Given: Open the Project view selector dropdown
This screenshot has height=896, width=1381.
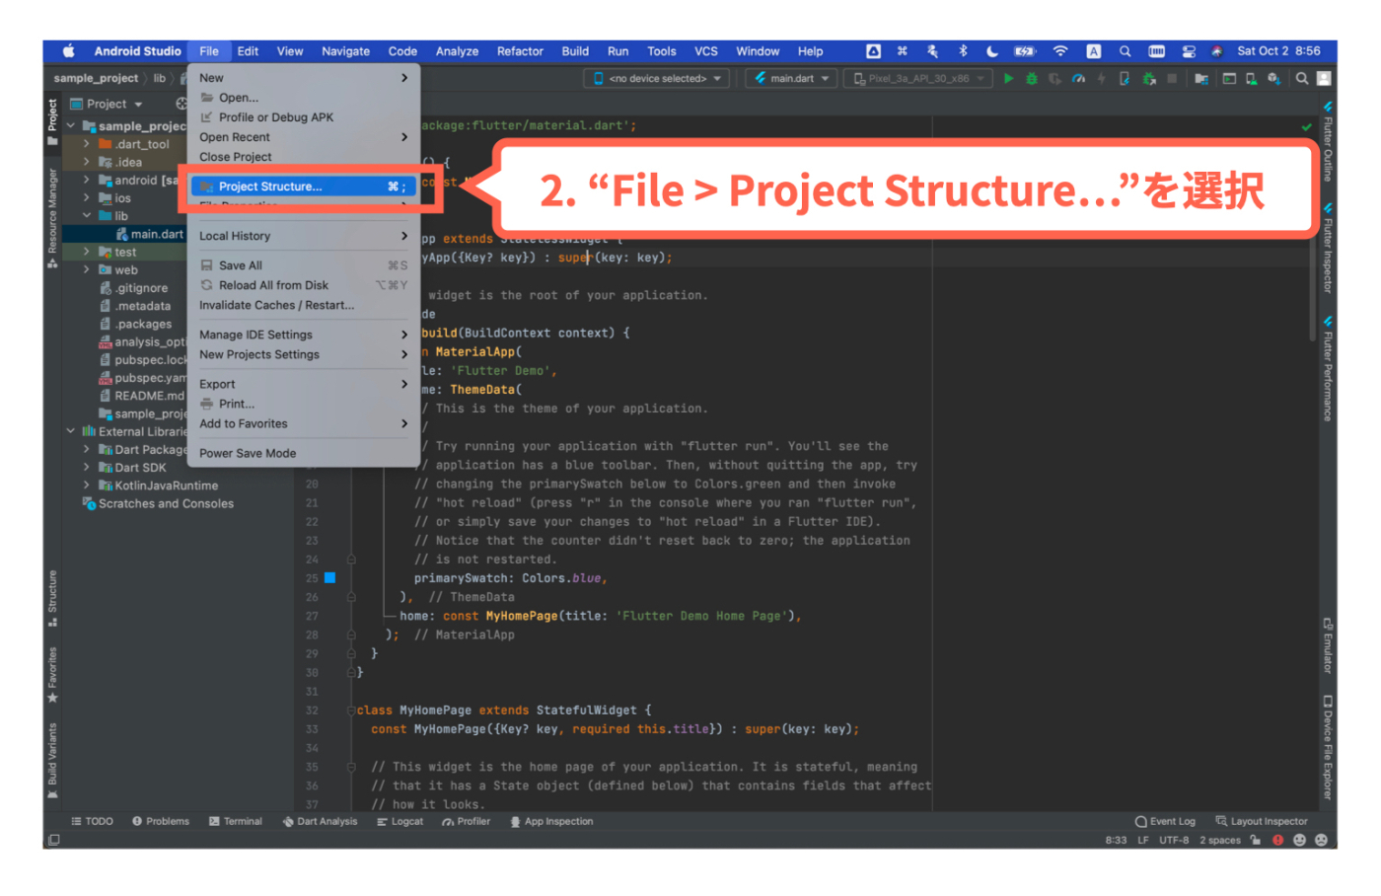Looking at the screenshot, I should [x=107, y=105].
